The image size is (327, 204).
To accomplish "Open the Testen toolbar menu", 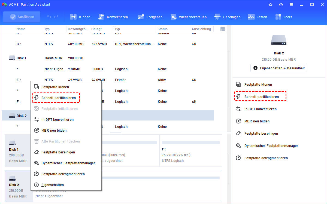I will click(257, 17).
